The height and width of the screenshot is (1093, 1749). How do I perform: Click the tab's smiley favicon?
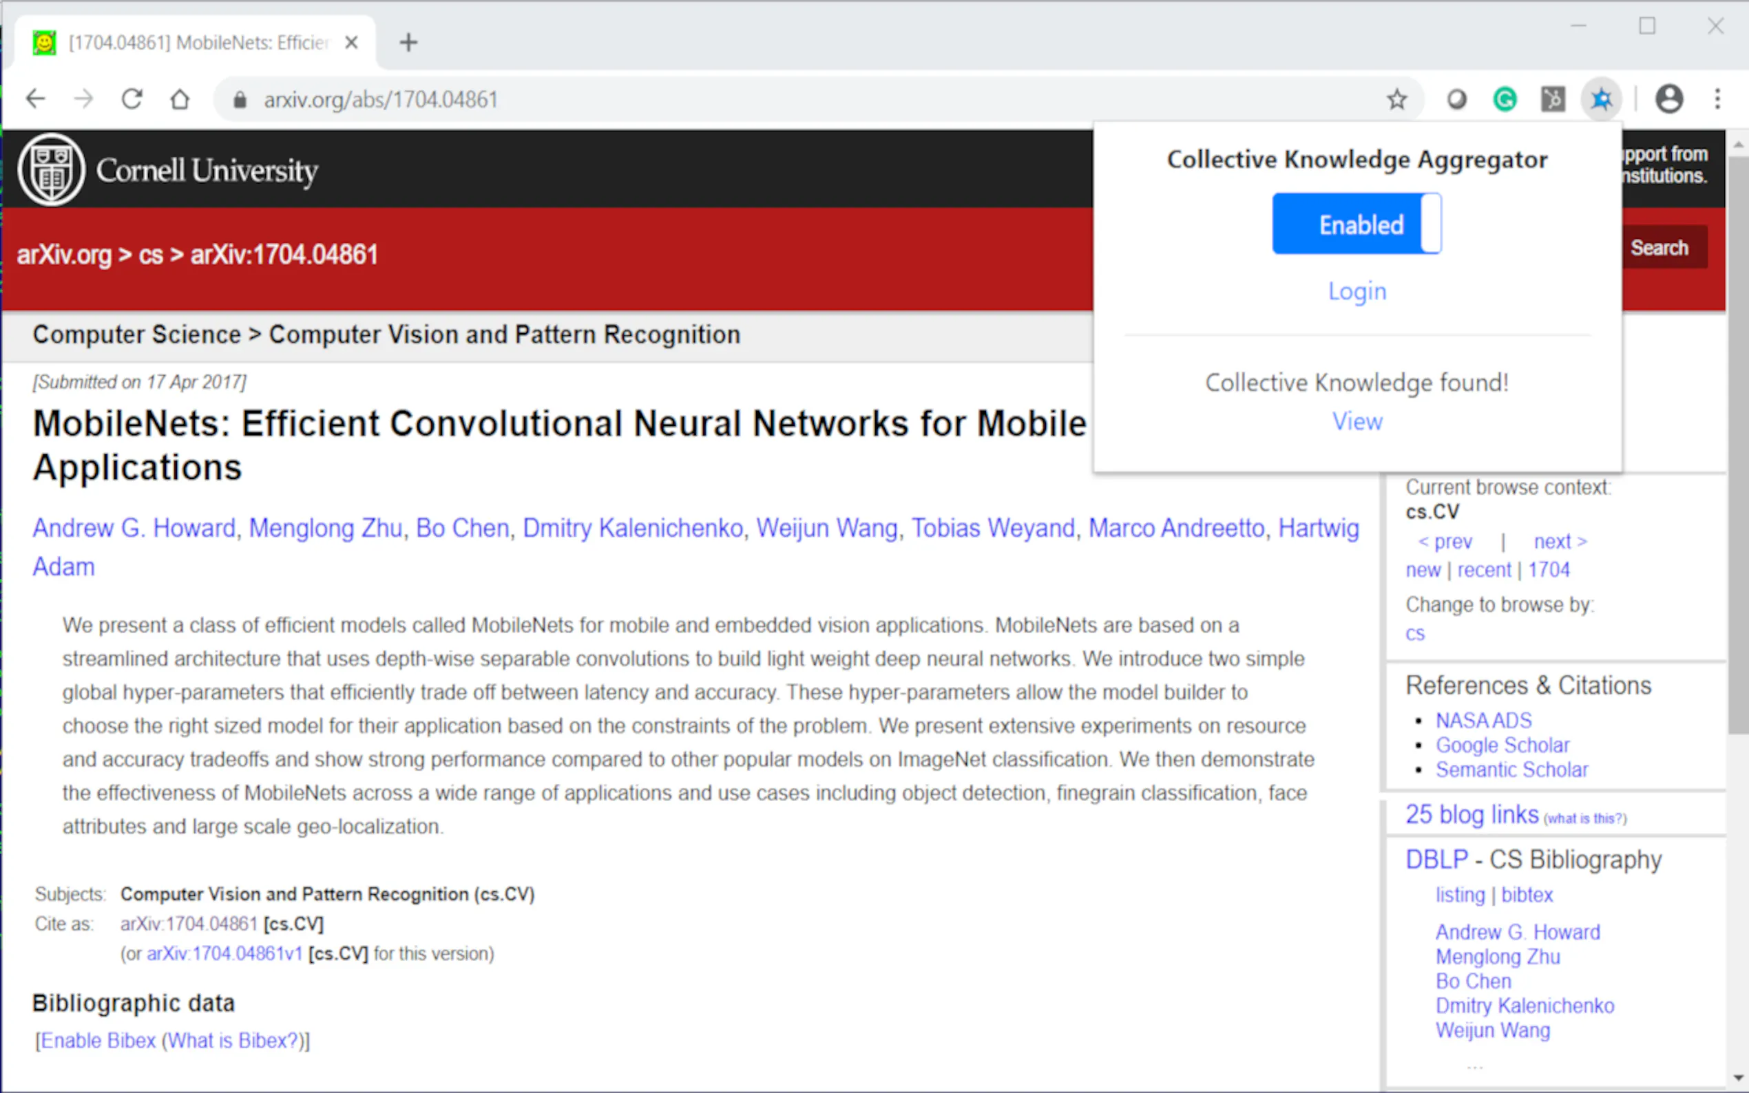(x=44, y=43)
